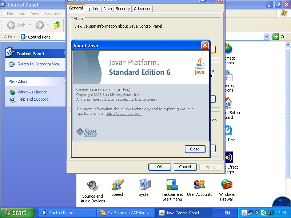Image resolution: width=291 pixels, height=218 pixels.
Task: Open the File menu in Control Panel
Action: tap(10, 13)
